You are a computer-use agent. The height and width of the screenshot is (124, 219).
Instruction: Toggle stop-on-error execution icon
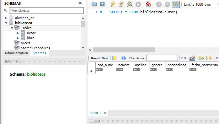point(148,4)
